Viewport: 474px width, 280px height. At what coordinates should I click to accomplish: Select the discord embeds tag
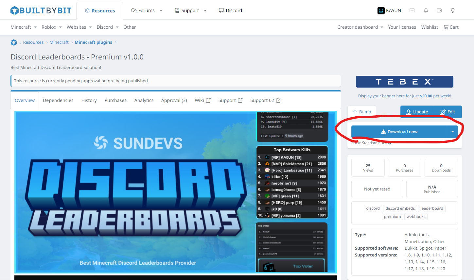click(400, 208)
